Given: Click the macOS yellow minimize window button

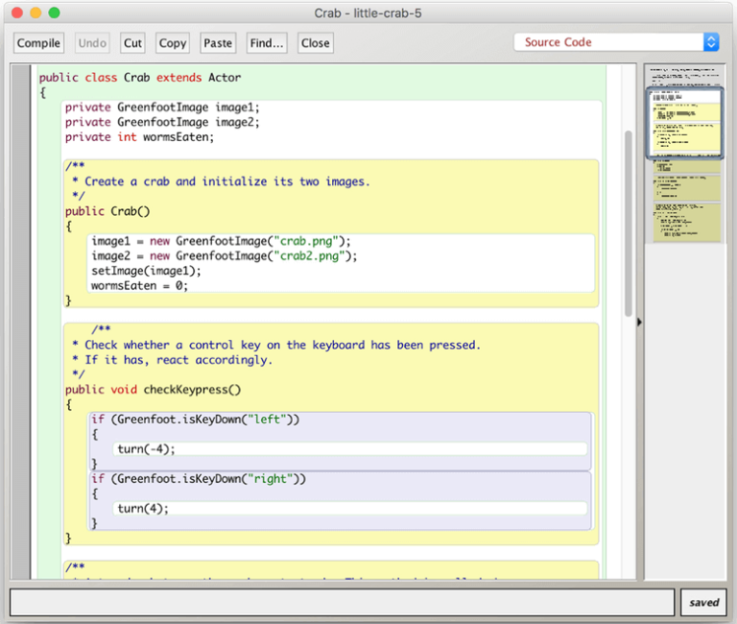Looking at the screenshot, I should [36, 13].
